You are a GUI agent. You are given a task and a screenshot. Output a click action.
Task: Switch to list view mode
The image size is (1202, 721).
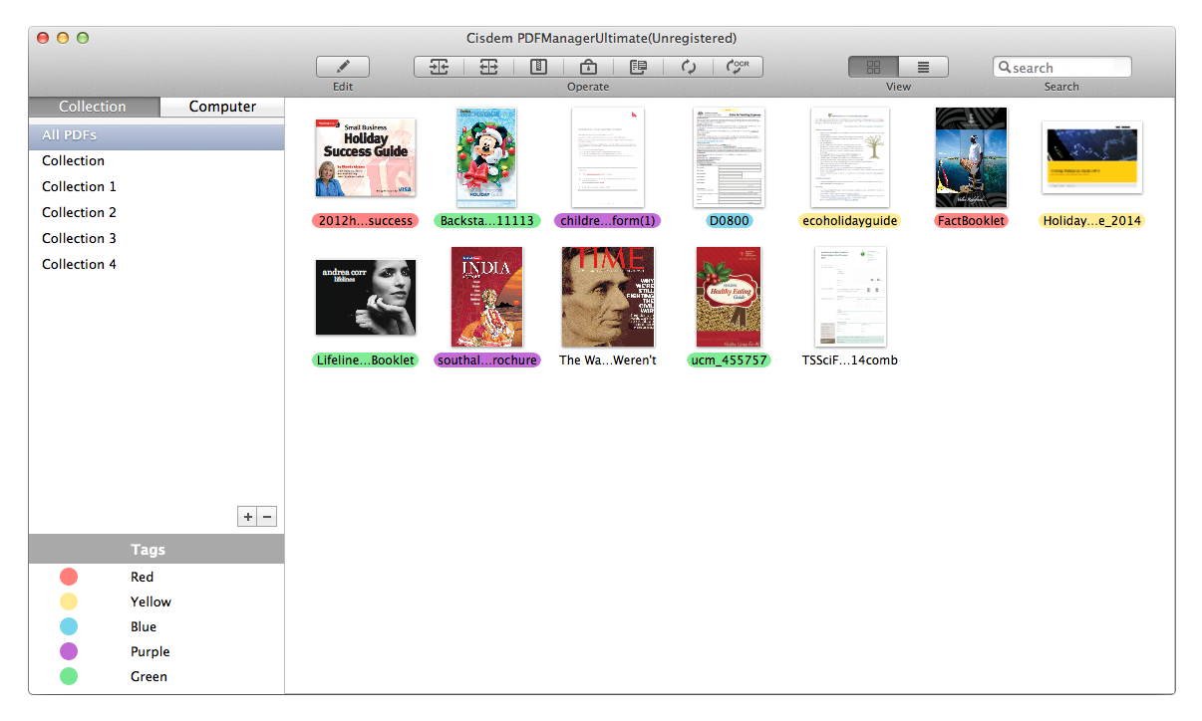click(x=923, y=67)
